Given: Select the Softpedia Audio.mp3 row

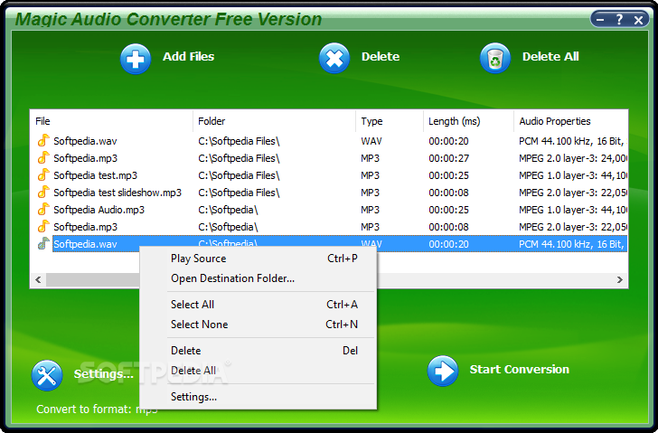Looking at the screenshot, I should [329, 210].
